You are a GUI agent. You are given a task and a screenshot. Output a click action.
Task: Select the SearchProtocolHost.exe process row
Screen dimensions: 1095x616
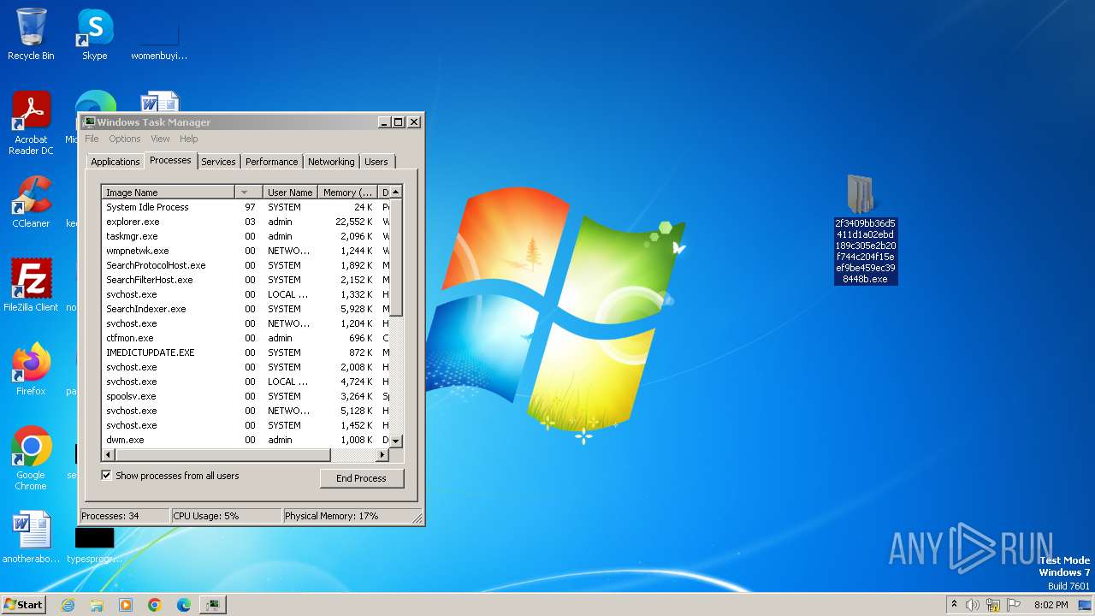[x=246, y=265]
